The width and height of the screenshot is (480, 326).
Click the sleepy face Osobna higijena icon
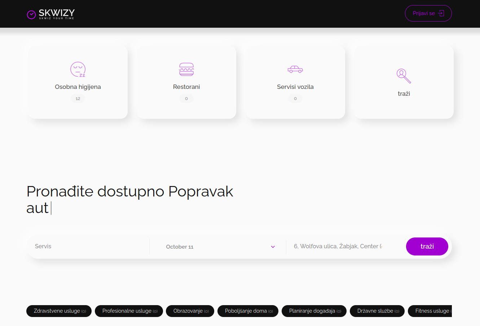pyautogui.click(x=78, y=69)
